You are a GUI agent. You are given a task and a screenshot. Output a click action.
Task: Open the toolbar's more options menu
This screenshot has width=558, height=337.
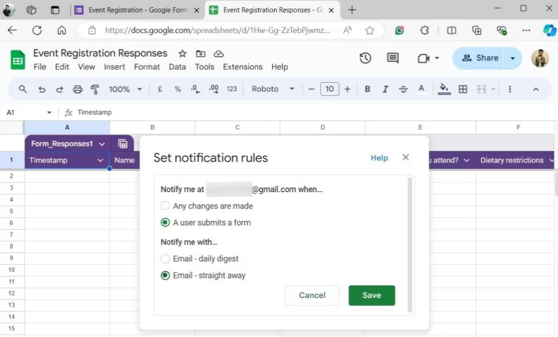pyautogui.click(x=510, y=89)
